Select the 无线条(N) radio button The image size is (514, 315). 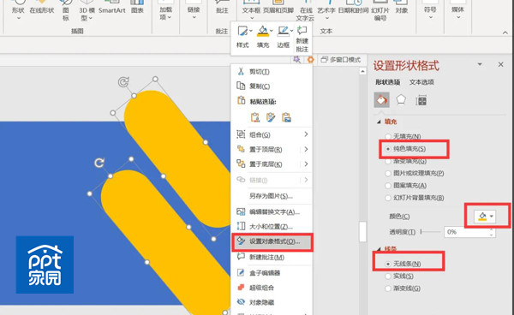[x=388, y=264]
